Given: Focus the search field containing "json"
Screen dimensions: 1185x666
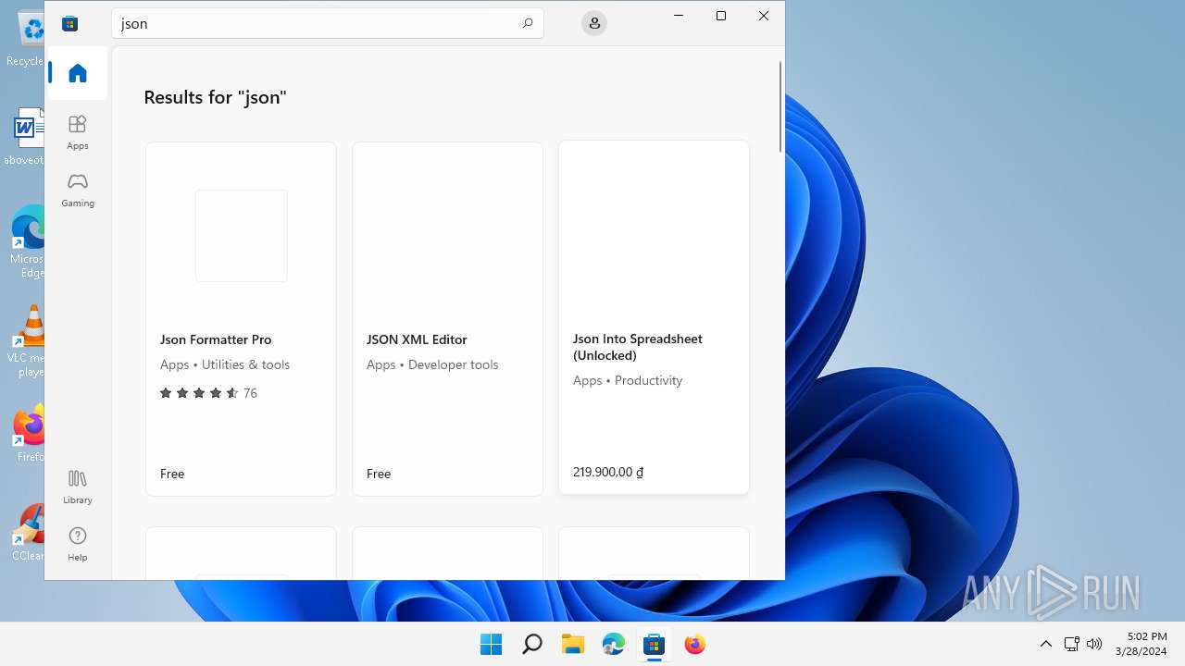Looking at the screenshot, I should (x=328, y=23).
